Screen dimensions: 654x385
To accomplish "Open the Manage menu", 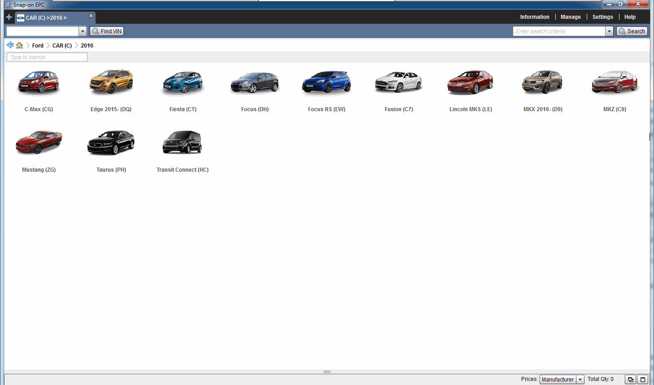I will click(571, 17).
